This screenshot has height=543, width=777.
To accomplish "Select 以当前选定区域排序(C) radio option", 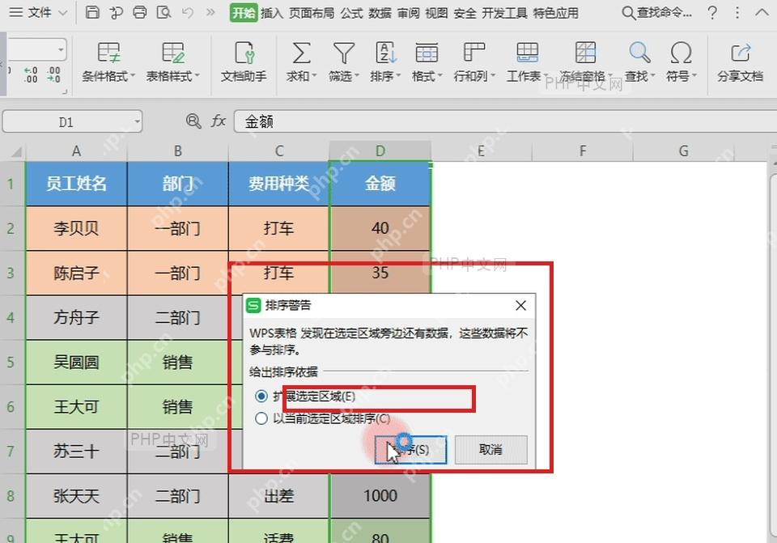I will coord(261,418).
